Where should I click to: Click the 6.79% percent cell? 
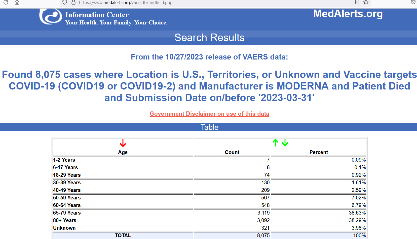(x=319, y=205)
